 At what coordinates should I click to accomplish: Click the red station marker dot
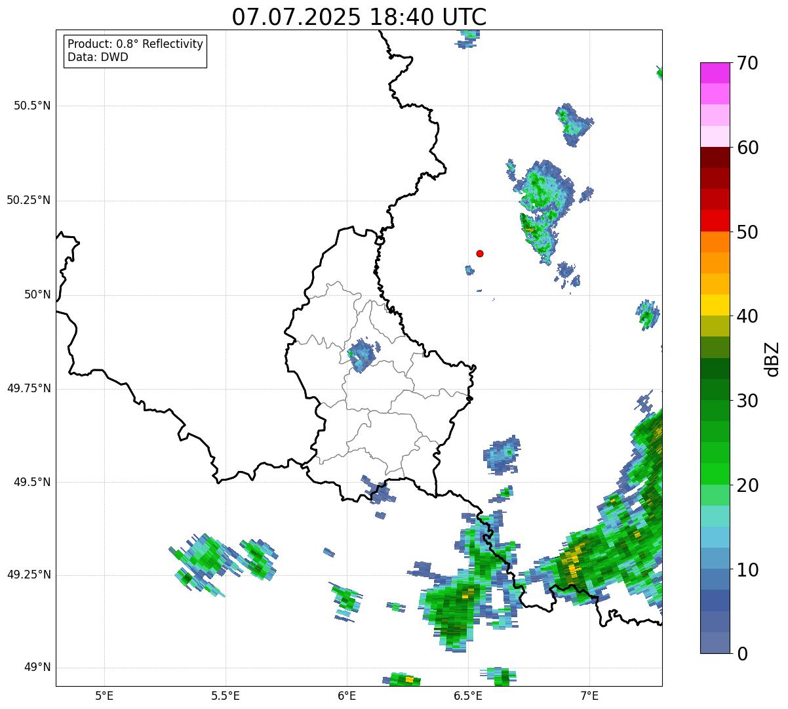(x=480, y=253)
